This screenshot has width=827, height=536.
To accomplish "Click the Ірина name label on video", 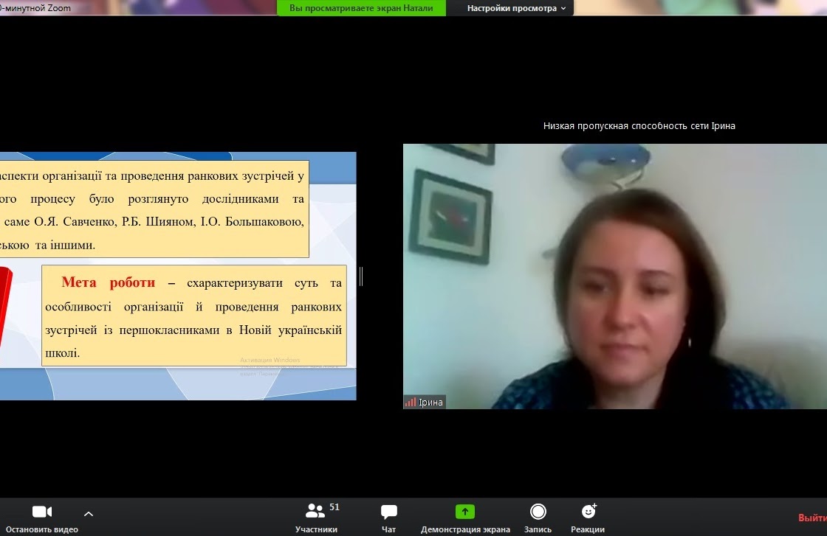I will tap(430, 403).
